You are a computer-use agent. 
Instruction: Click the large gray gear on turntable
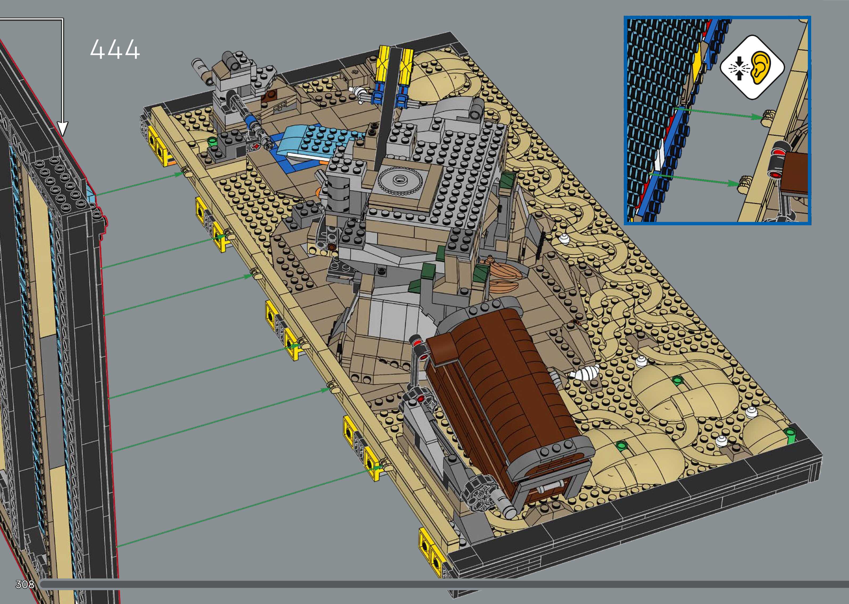point(400,181)
